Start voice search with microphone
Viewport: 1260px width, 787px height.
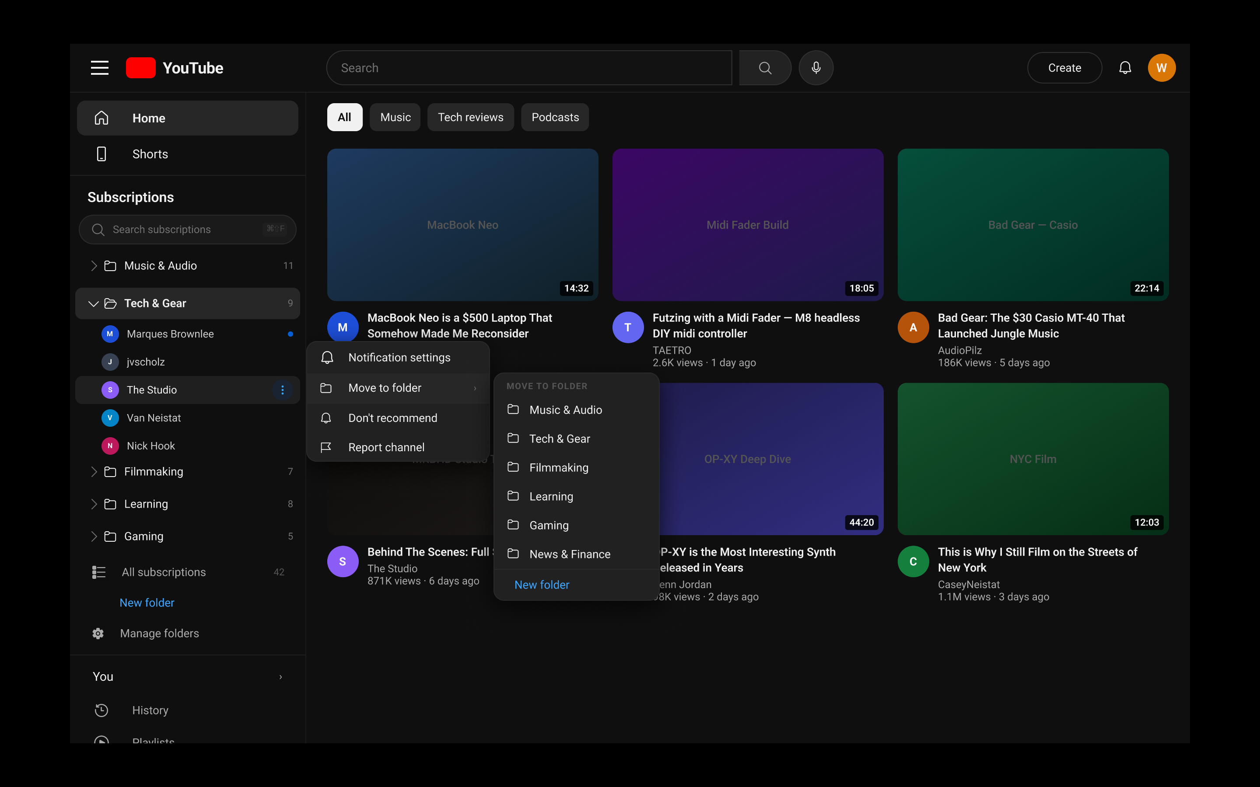pyautogui.click(x=816, y=68)
